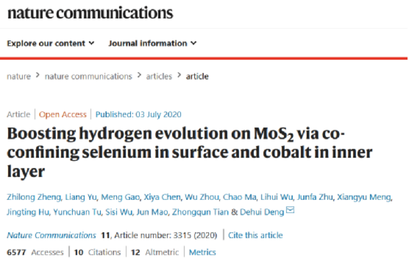Expand the Journal information menu

[x=153, y=43]
